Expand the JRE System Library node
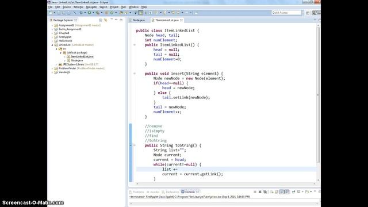Image resolution: width=368 pixels, height=207 pixels. (x=56, y=64)
